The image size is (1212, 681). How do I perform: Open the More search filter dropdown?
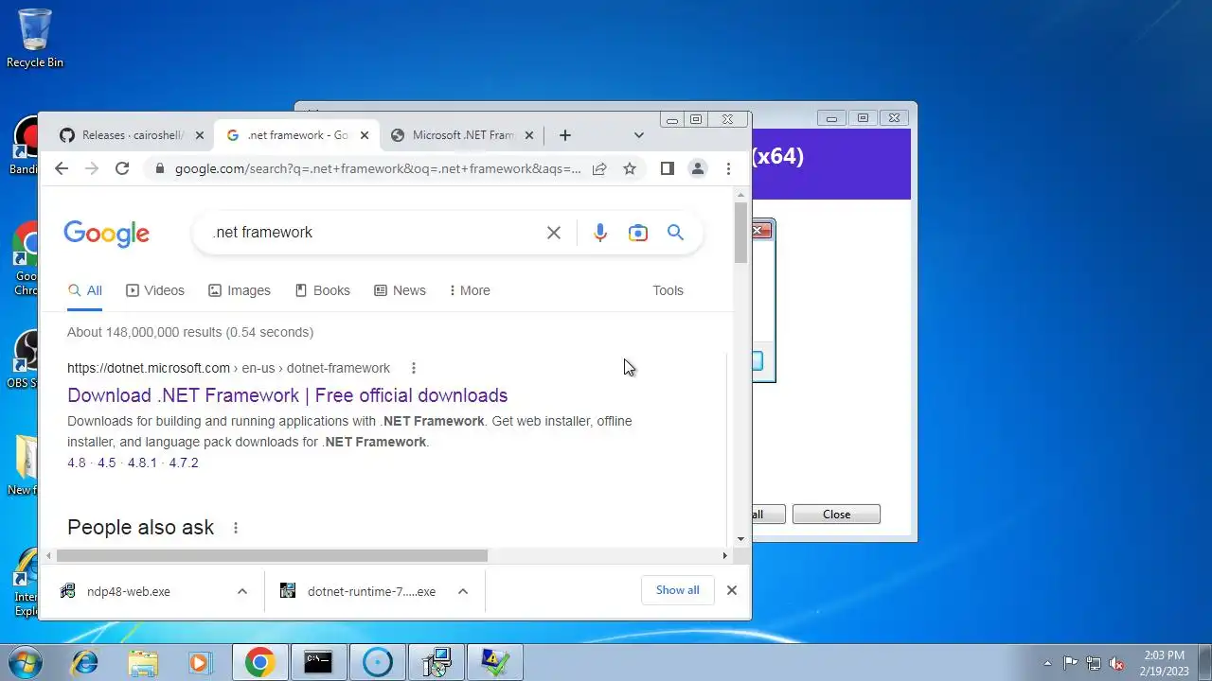(x=470, y=290)
